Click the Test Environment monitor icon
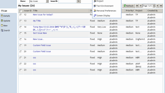The image size is (165, 93). pyautogui.click(x=95, y=6)
